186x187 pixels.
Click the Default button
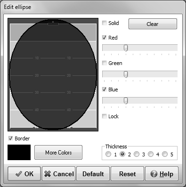(x=93, y=174)
